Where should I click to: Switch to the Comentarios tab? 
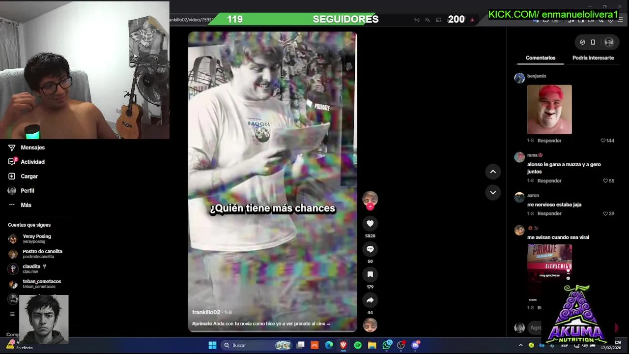541,58
